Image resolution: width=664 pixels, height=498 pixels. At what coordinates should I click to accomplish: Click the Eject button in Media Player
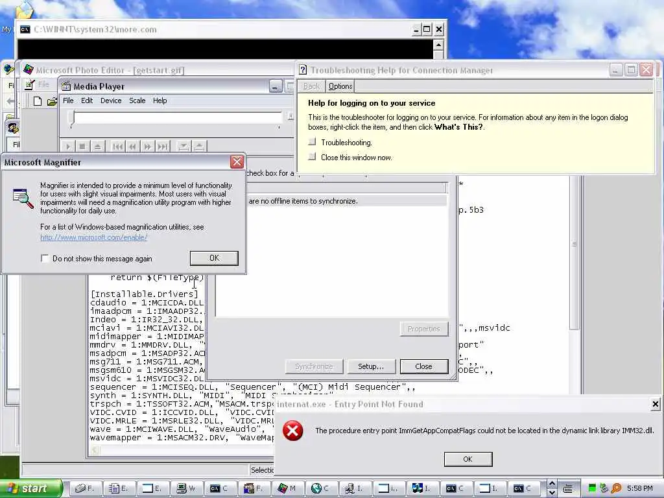pos(97,147)
